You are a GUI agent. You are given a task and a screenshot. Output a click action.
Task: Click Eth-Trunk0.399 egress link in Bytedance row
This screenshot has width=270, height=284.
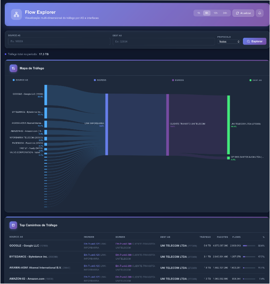tap(123, 255)
